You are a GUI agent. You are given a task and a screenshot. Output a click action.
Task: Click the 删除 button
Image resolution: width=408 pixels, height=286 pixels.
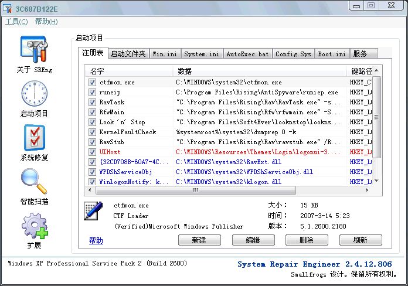(x=307, y=240)
